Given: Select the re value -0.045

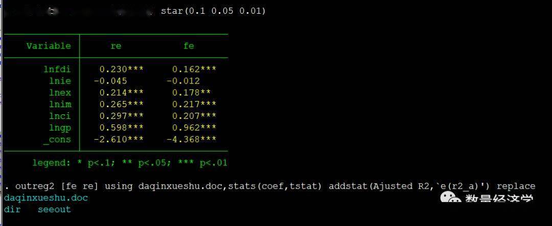Looking at the screenshot, I should tap(110, 81).
